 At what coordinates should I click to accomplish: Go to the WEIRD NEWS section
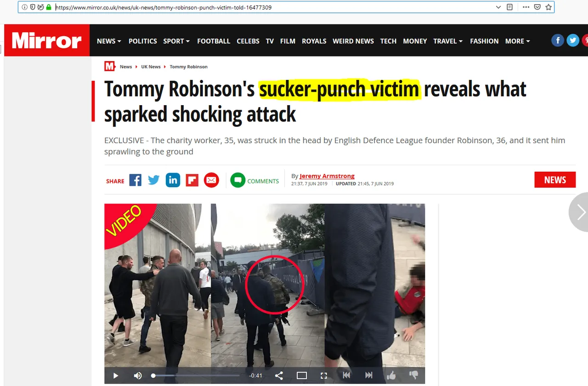[x=353, y=41]
